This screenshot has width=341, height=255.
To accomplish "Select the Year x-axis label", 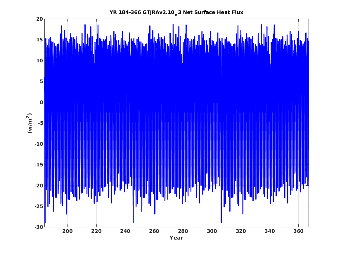I will tap(176, 238).
